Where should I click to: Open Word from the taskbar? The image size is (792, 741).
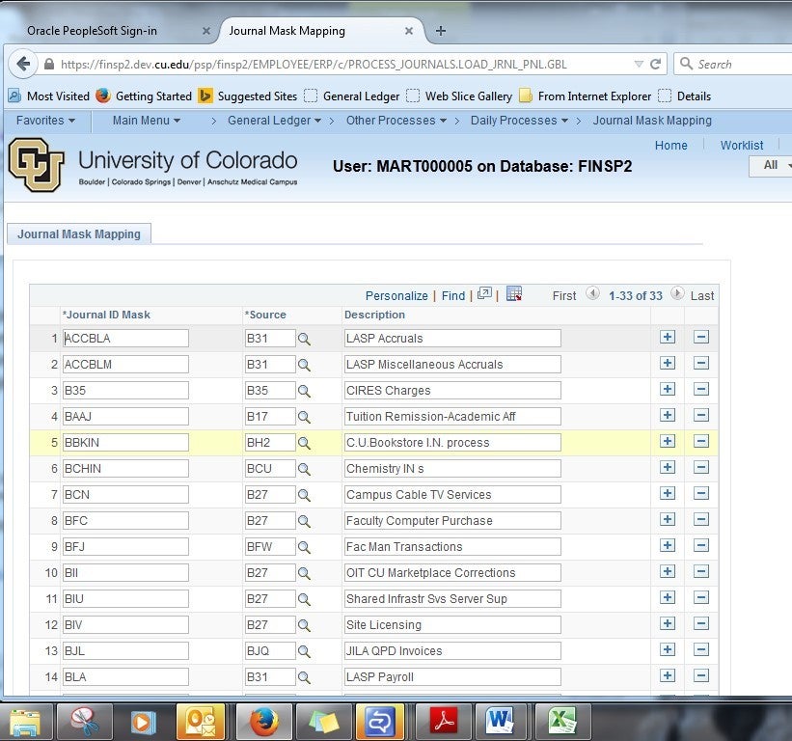pos(499,722)
